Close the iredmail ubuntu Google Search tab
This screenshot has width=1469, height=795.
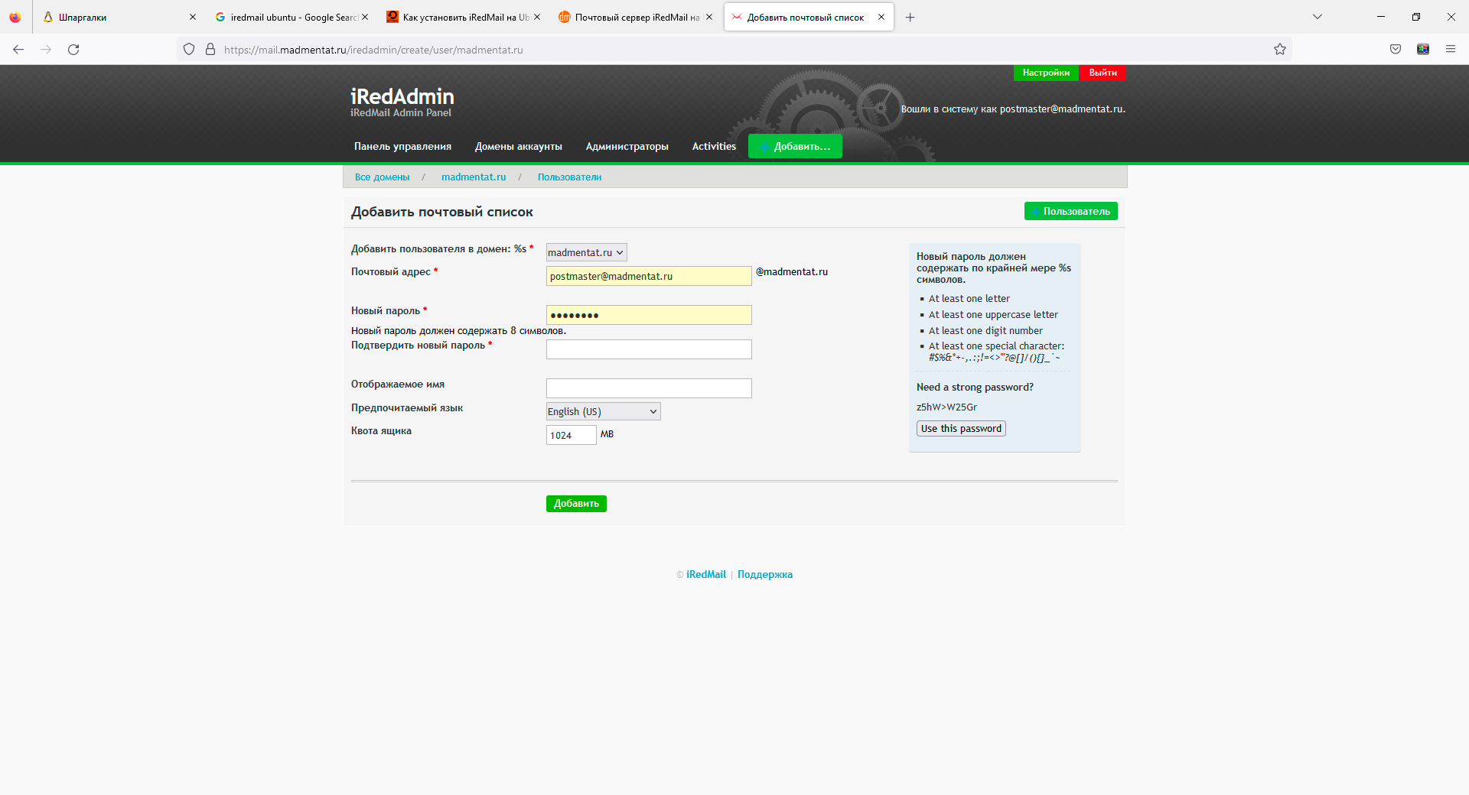(365, 17)
